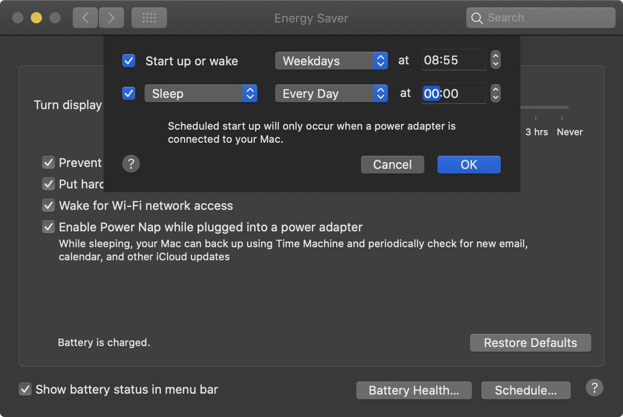Click the 08:55 wake time field
This screenshot has height=417, width=623.
(x=454, y=60)
